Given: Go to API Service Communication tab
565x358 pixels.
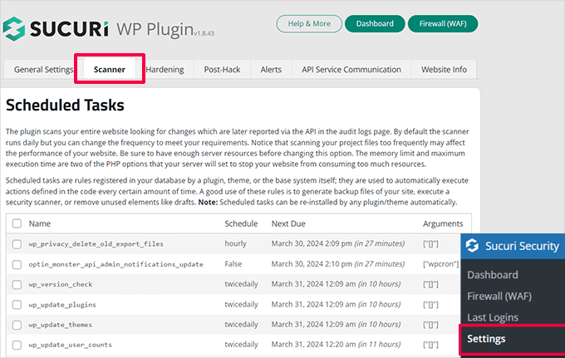Looking at the screenshot, I should (352, 70).
